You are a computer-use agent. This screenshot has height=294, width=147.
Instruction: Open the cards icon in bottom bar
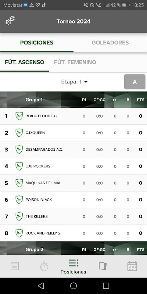point(103,266)
